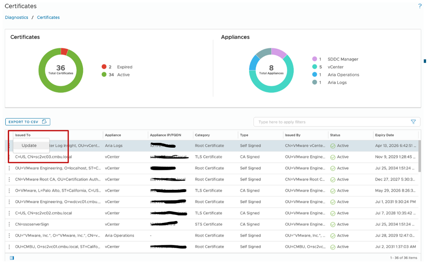428x266 pixels.
Task: Click the Export to CSV button
Action: (27, 122)
